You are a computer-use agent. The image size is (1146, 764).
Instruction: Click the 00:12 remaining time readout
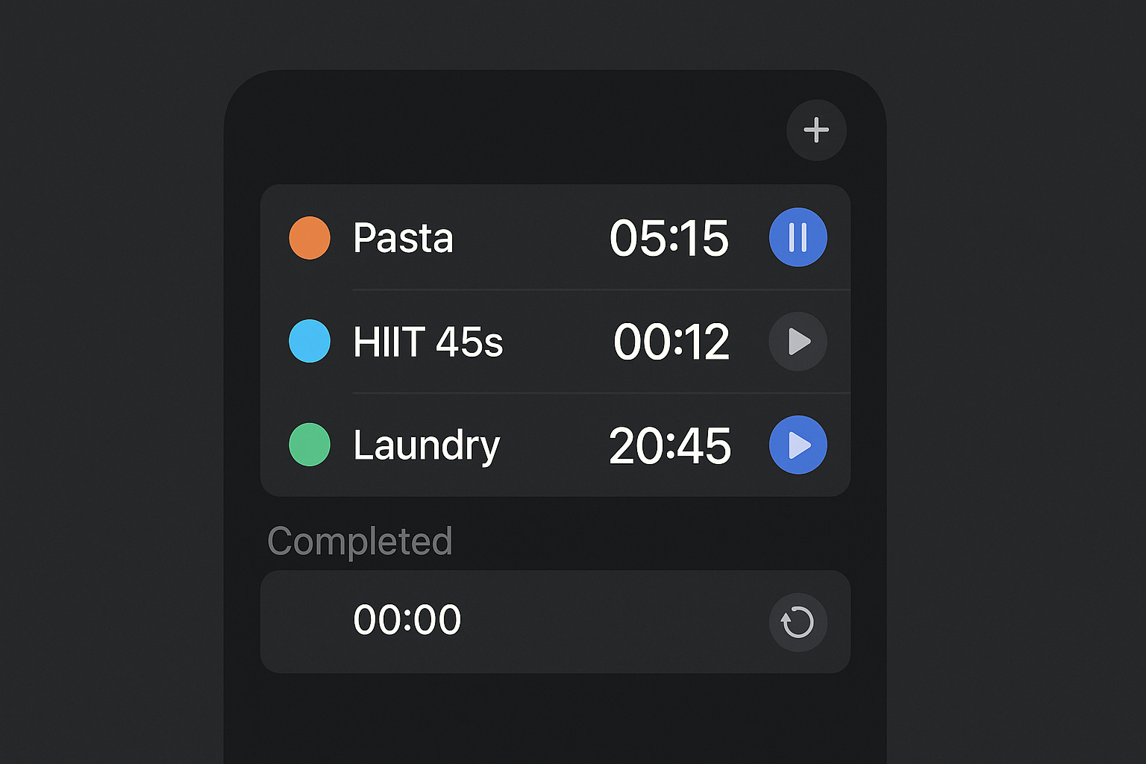(x=671, y=342)
